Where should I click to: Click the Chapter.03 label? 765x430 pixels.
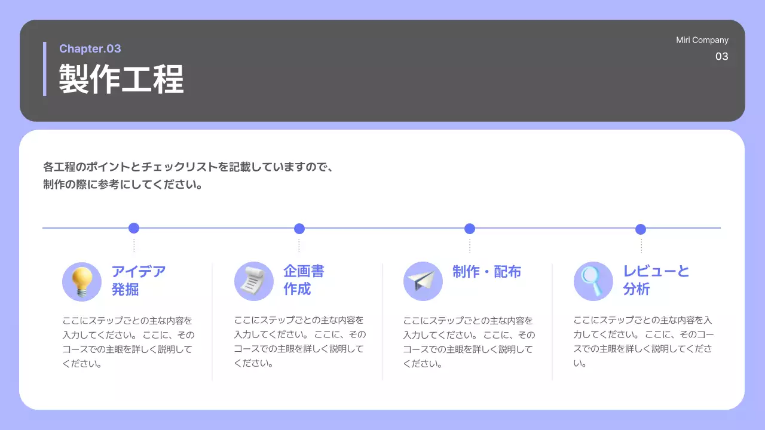tap(90, 48)
